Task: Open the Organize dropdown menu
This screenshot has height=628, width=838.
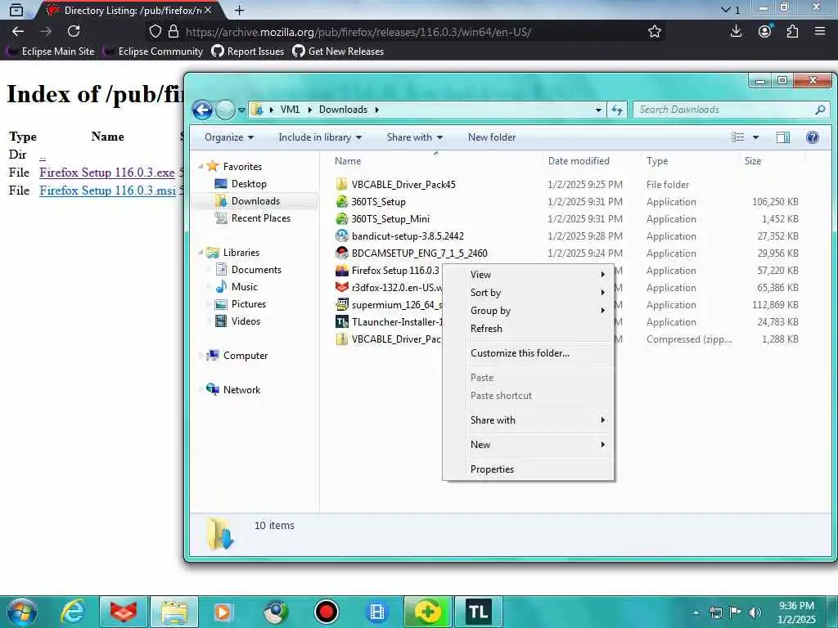Action: (x=229, y=137)
